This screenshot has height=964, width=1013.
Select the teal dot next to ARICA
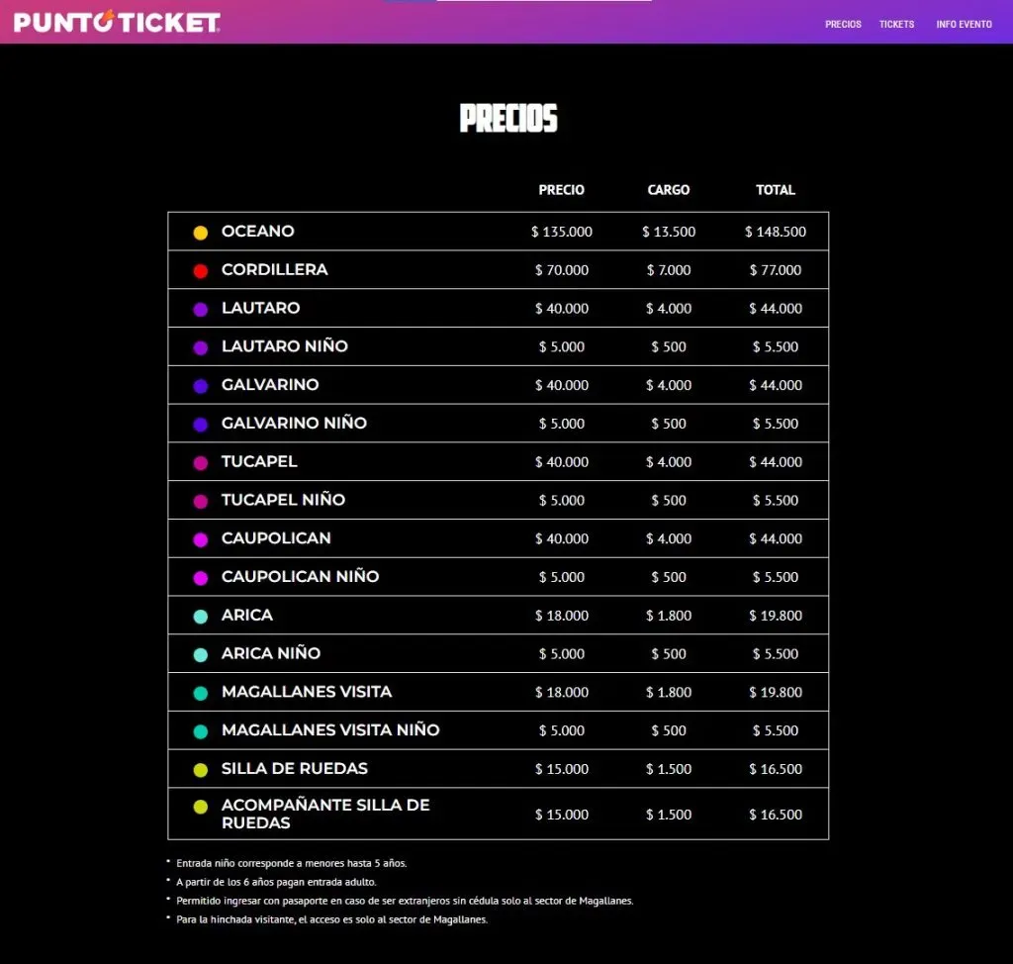tap(201, 615)
